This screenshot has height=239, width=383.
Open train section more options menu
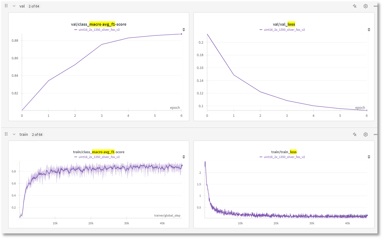tap(376, 134)
